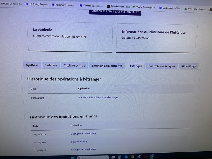
Task: Open the FR Pricing Requests bookmark
Action: click(x=37, y=4)
